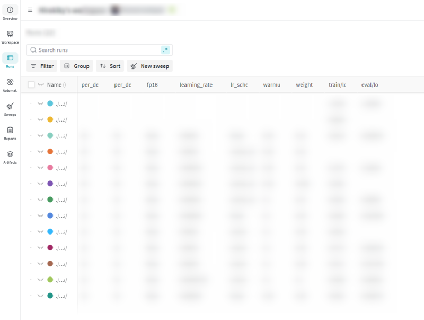Toggle visibility eye of first run

pyautogui.click(x=40, y=103)
